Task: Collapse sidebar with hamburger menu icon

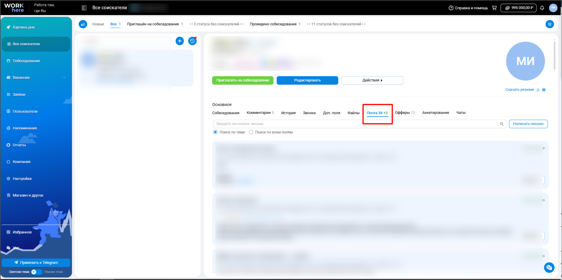Action: pyautogui.click(x=84, y=8)
